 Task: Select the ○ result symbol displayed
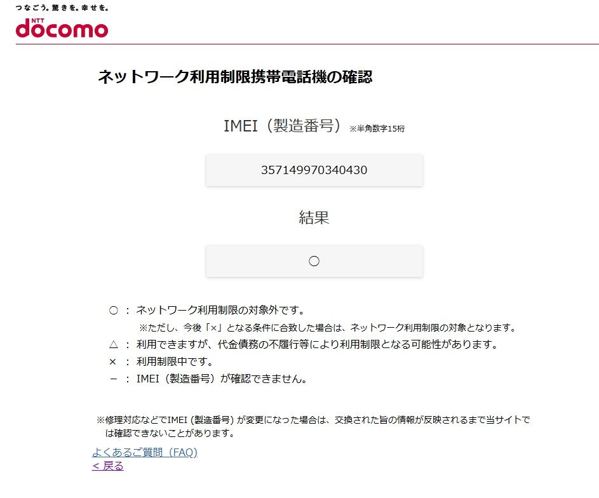point(313,260)
